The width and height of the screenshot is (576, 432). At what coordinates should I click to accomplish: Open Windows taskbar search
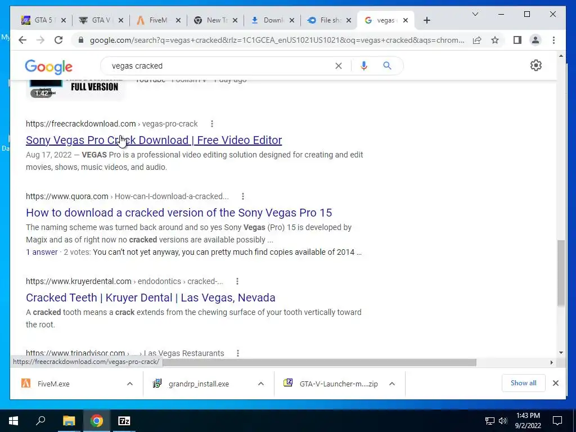tap(40, 421)
